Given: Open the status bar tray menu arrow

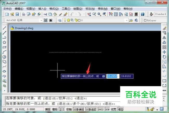Looking at the screenshot, I should (x=157, y=110).
